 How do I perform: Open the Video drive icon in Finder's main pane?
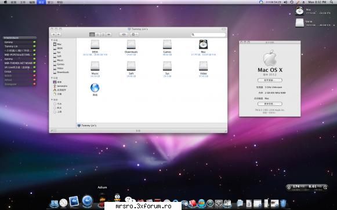click(x=203, y=66)
